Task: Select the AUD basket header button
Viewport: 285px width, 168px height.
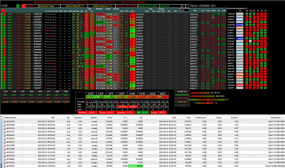Action: [x=5, y=92]
